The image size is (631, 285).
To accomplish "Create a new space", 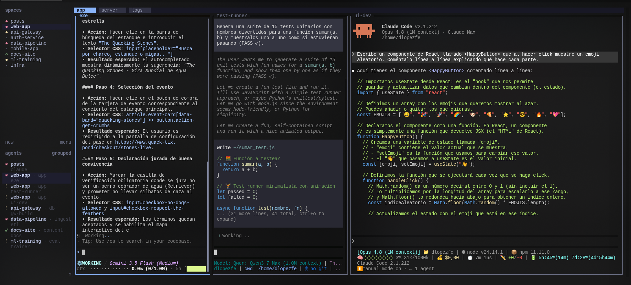I will [x=9, y=142].
